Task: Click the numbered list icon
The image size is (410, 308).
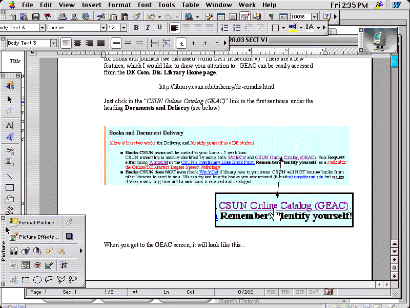Action: (x=224, y=28)
